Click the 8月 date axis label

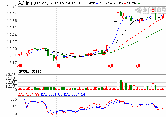111,66
